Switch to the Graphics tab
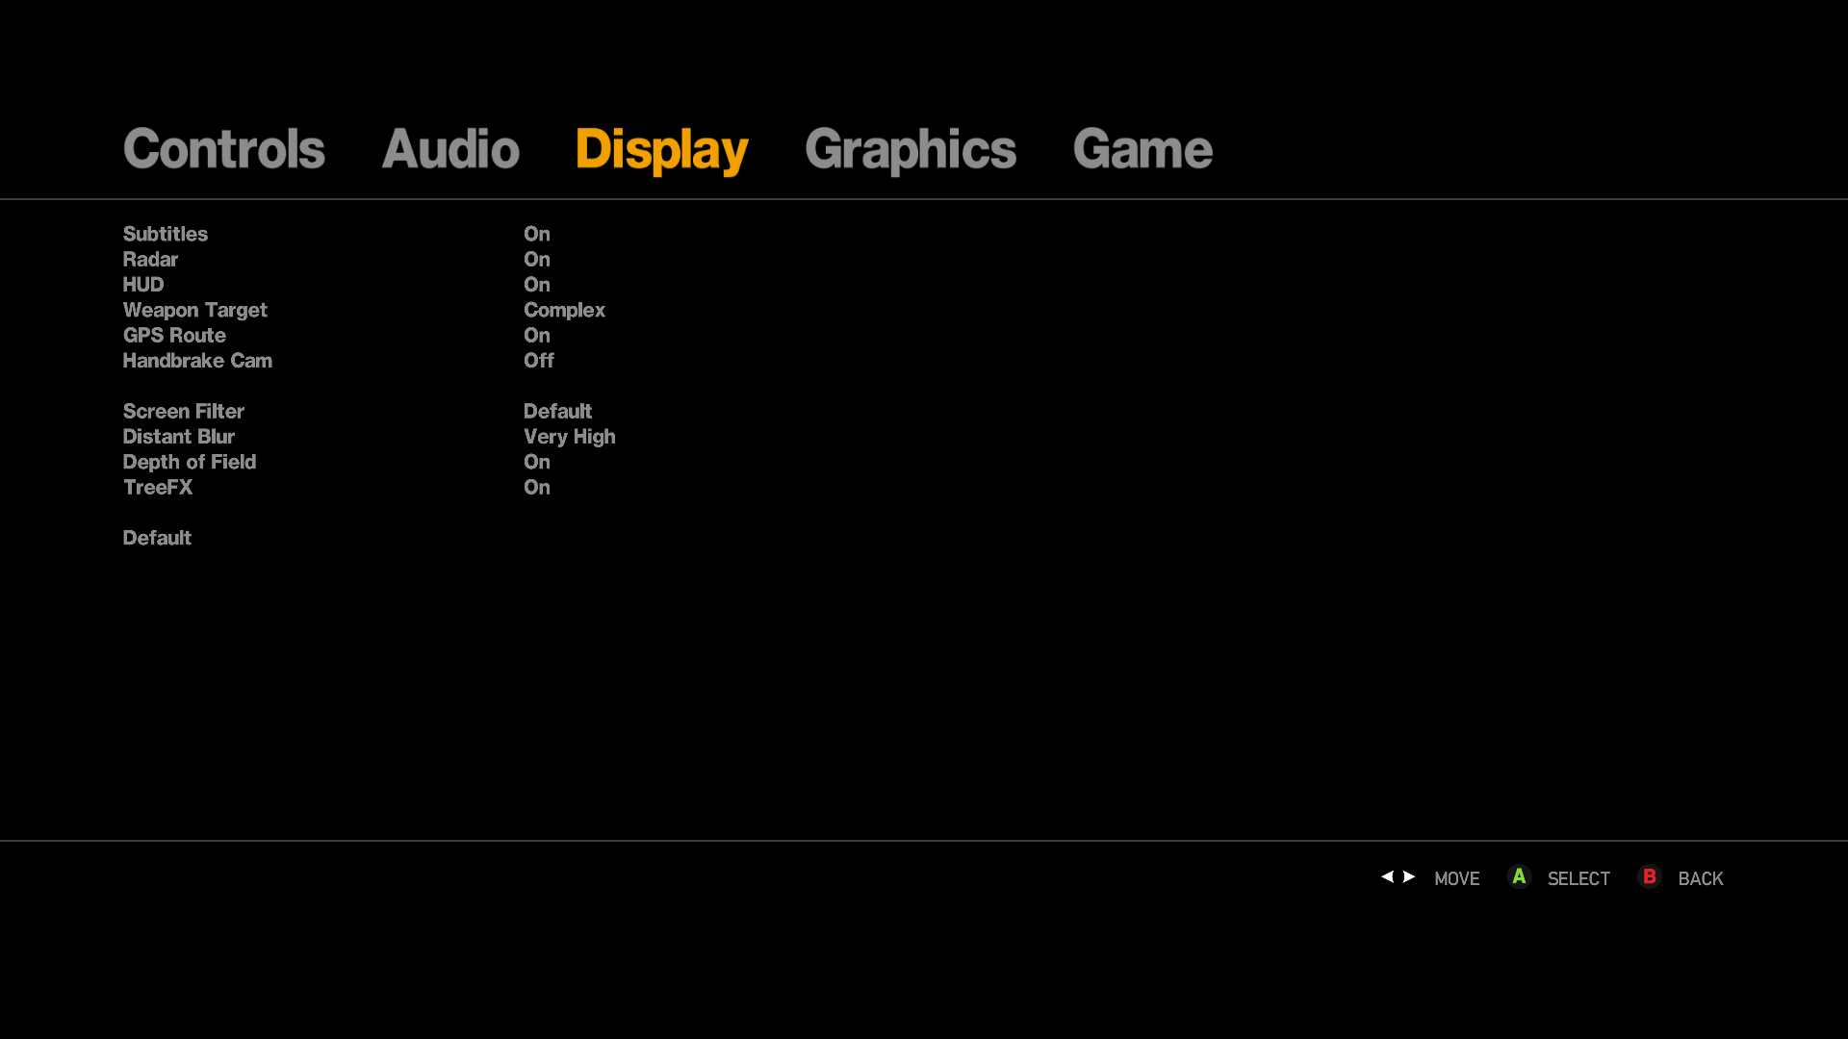1848x1039 pixels. pos(911,149)
